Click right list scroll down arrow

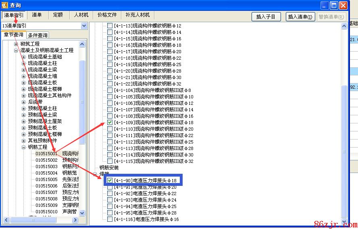(x=344, y=222)
